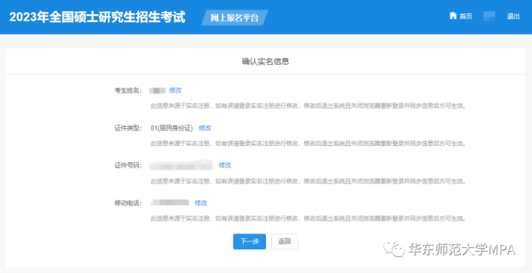Click the 考生姓名 label
532x273 pixels.
(x=129, y=91)
